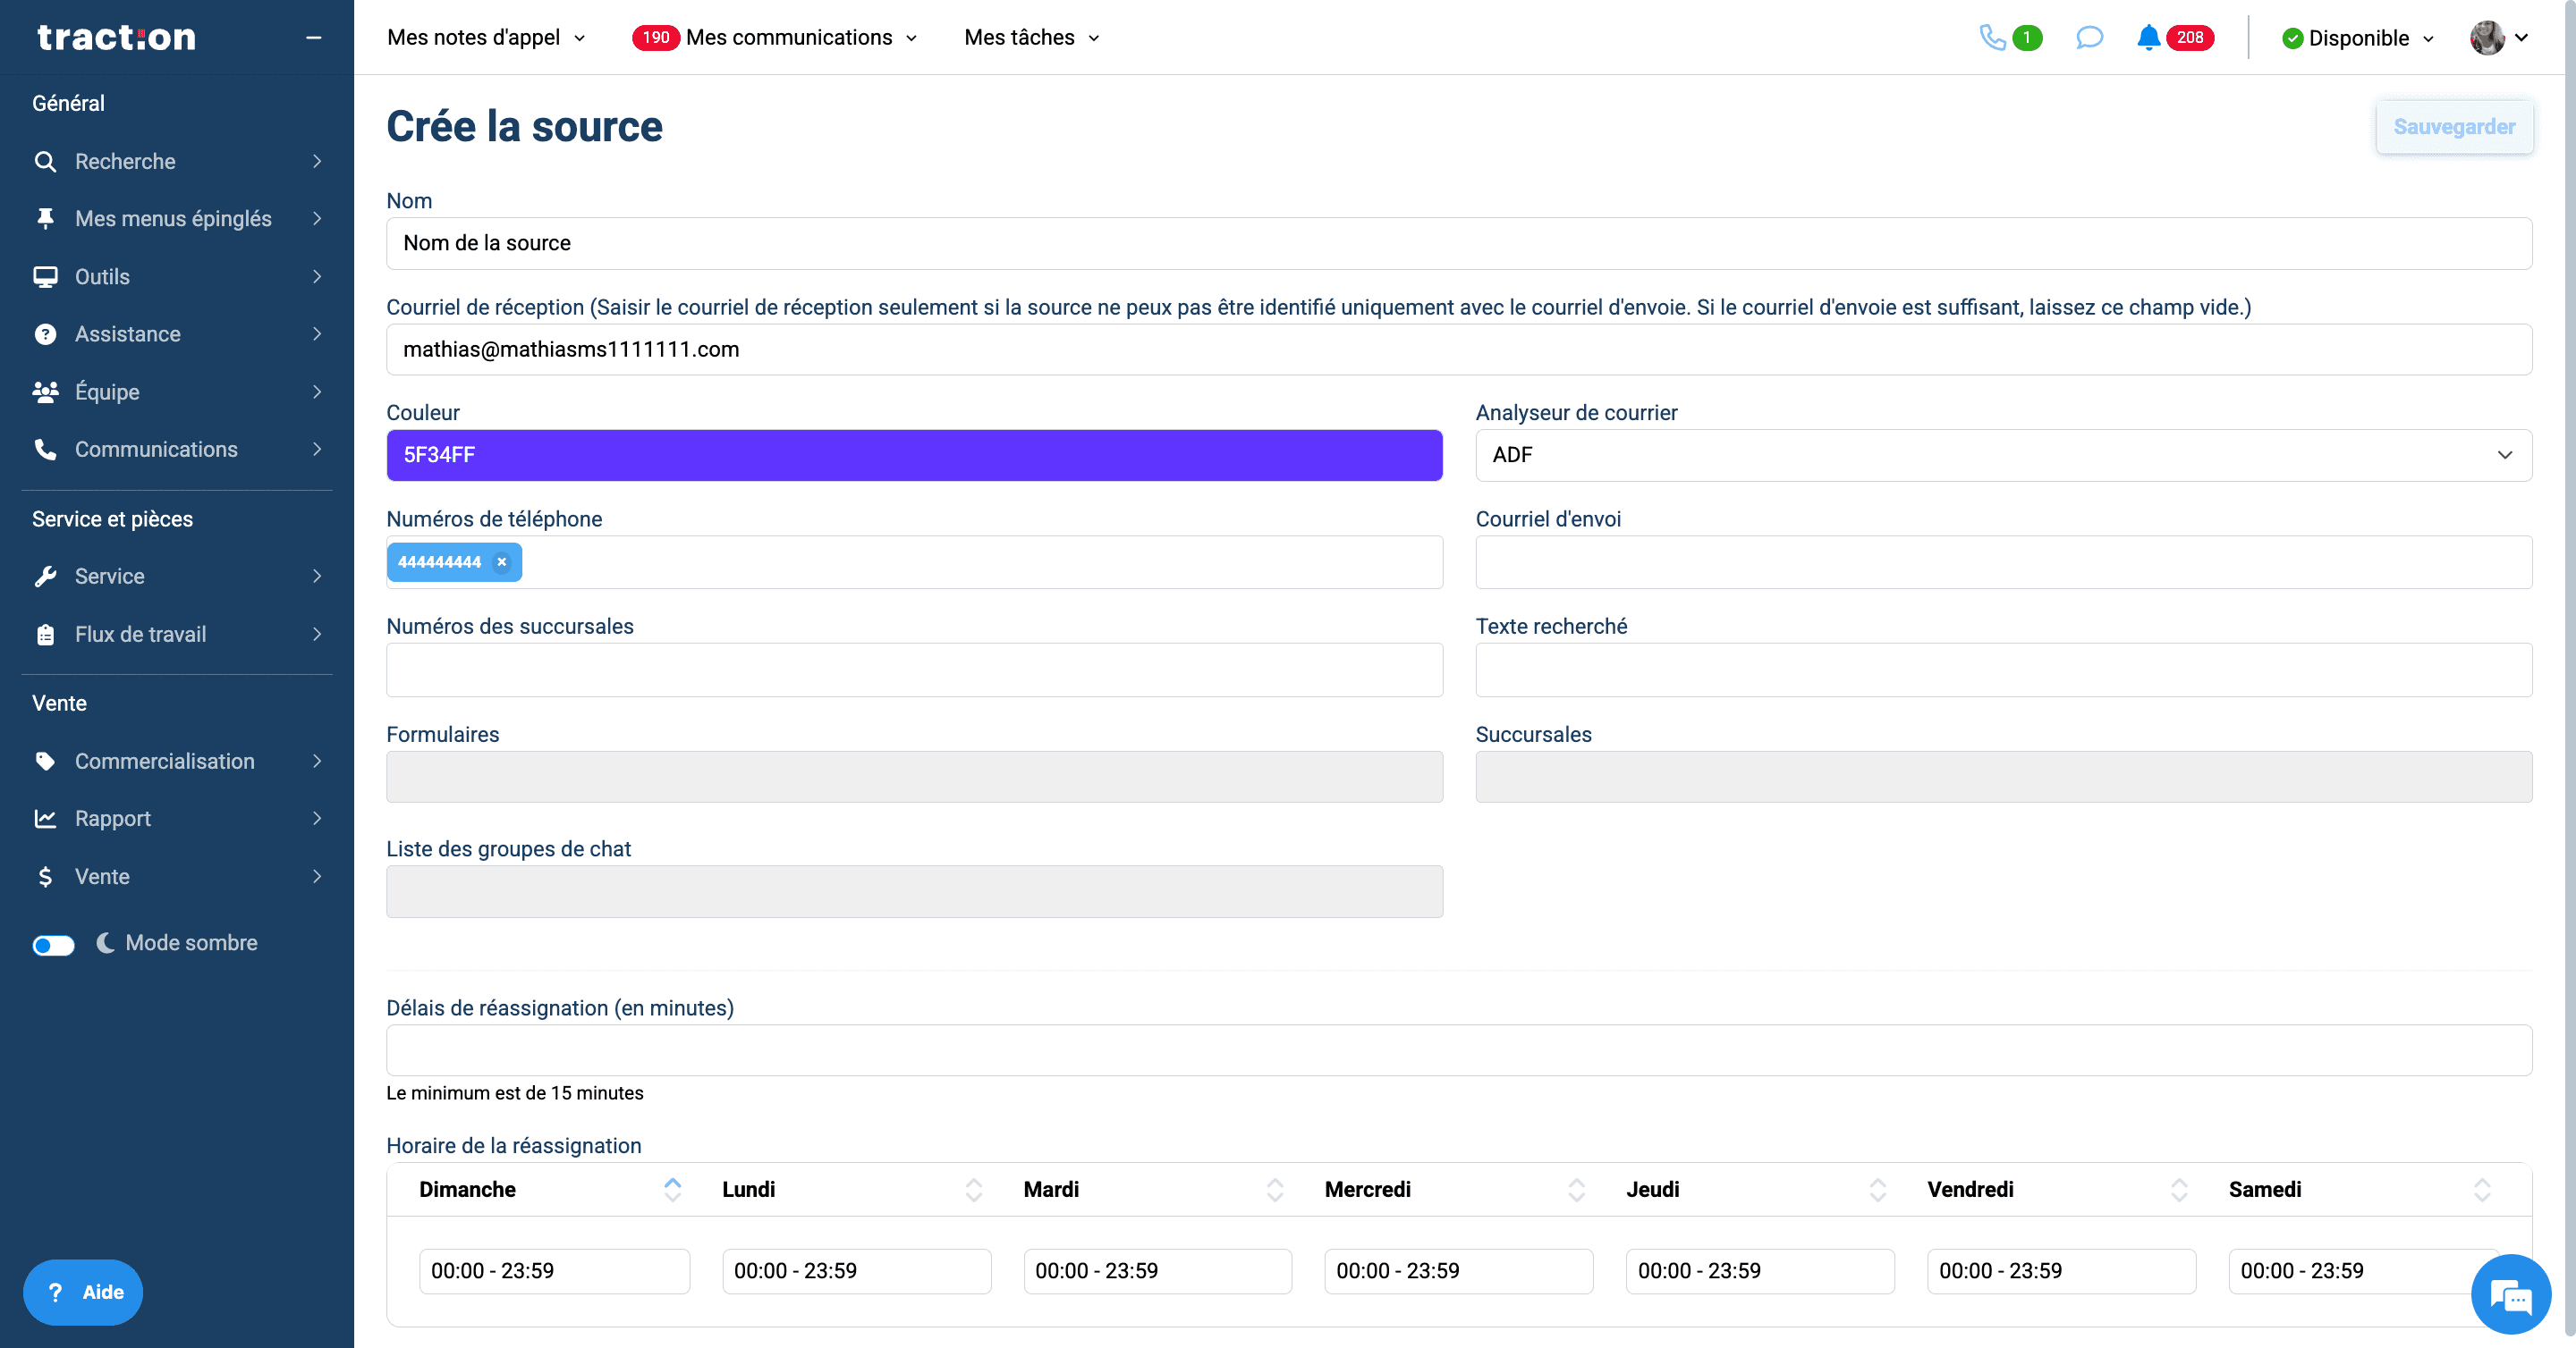This screenshot has height=1348, width=2576.
Task: Click the question icon beside Assistance
Action: [x=45, y=334]
